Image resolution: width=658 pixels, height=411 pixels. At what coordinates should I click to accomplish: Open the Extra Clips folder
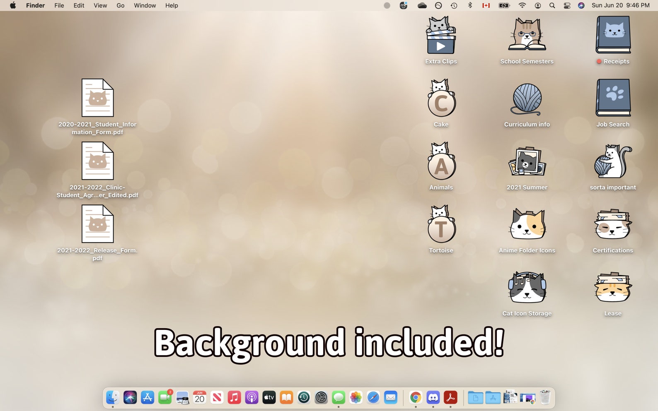(x=441, y=36)
